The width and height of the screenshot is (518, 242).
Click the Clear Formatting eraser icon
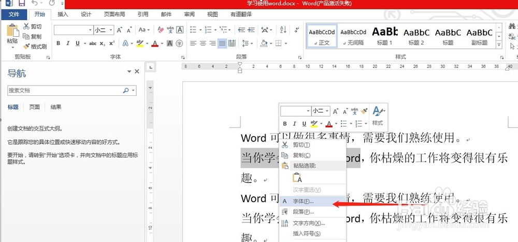[161, 30]
